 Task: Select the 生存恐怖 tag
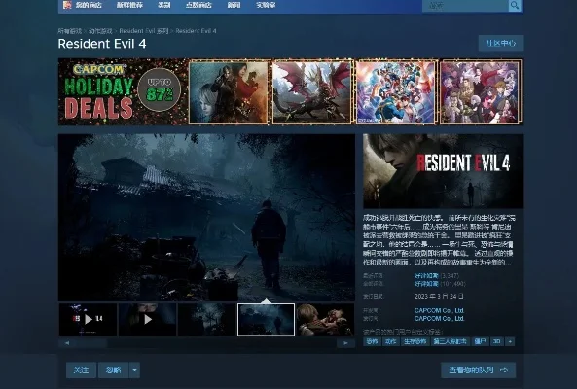pos(415,341)
